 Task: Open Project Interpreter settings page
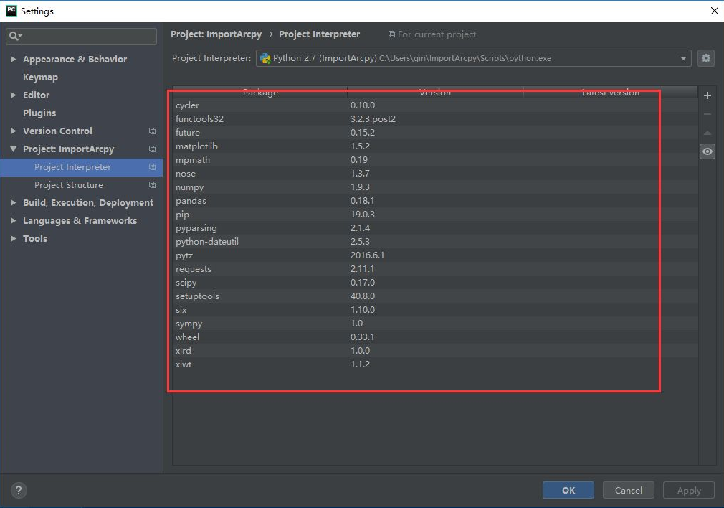click(72, 167)
